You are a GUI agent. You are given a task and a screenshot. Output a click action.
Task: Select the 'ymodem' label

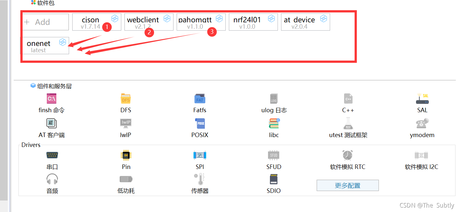coord(422,135)
